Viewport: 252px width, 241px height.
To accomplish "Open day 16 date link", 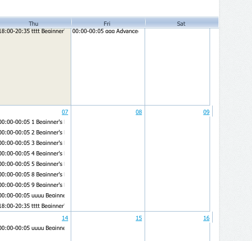I will click(206, 218).
